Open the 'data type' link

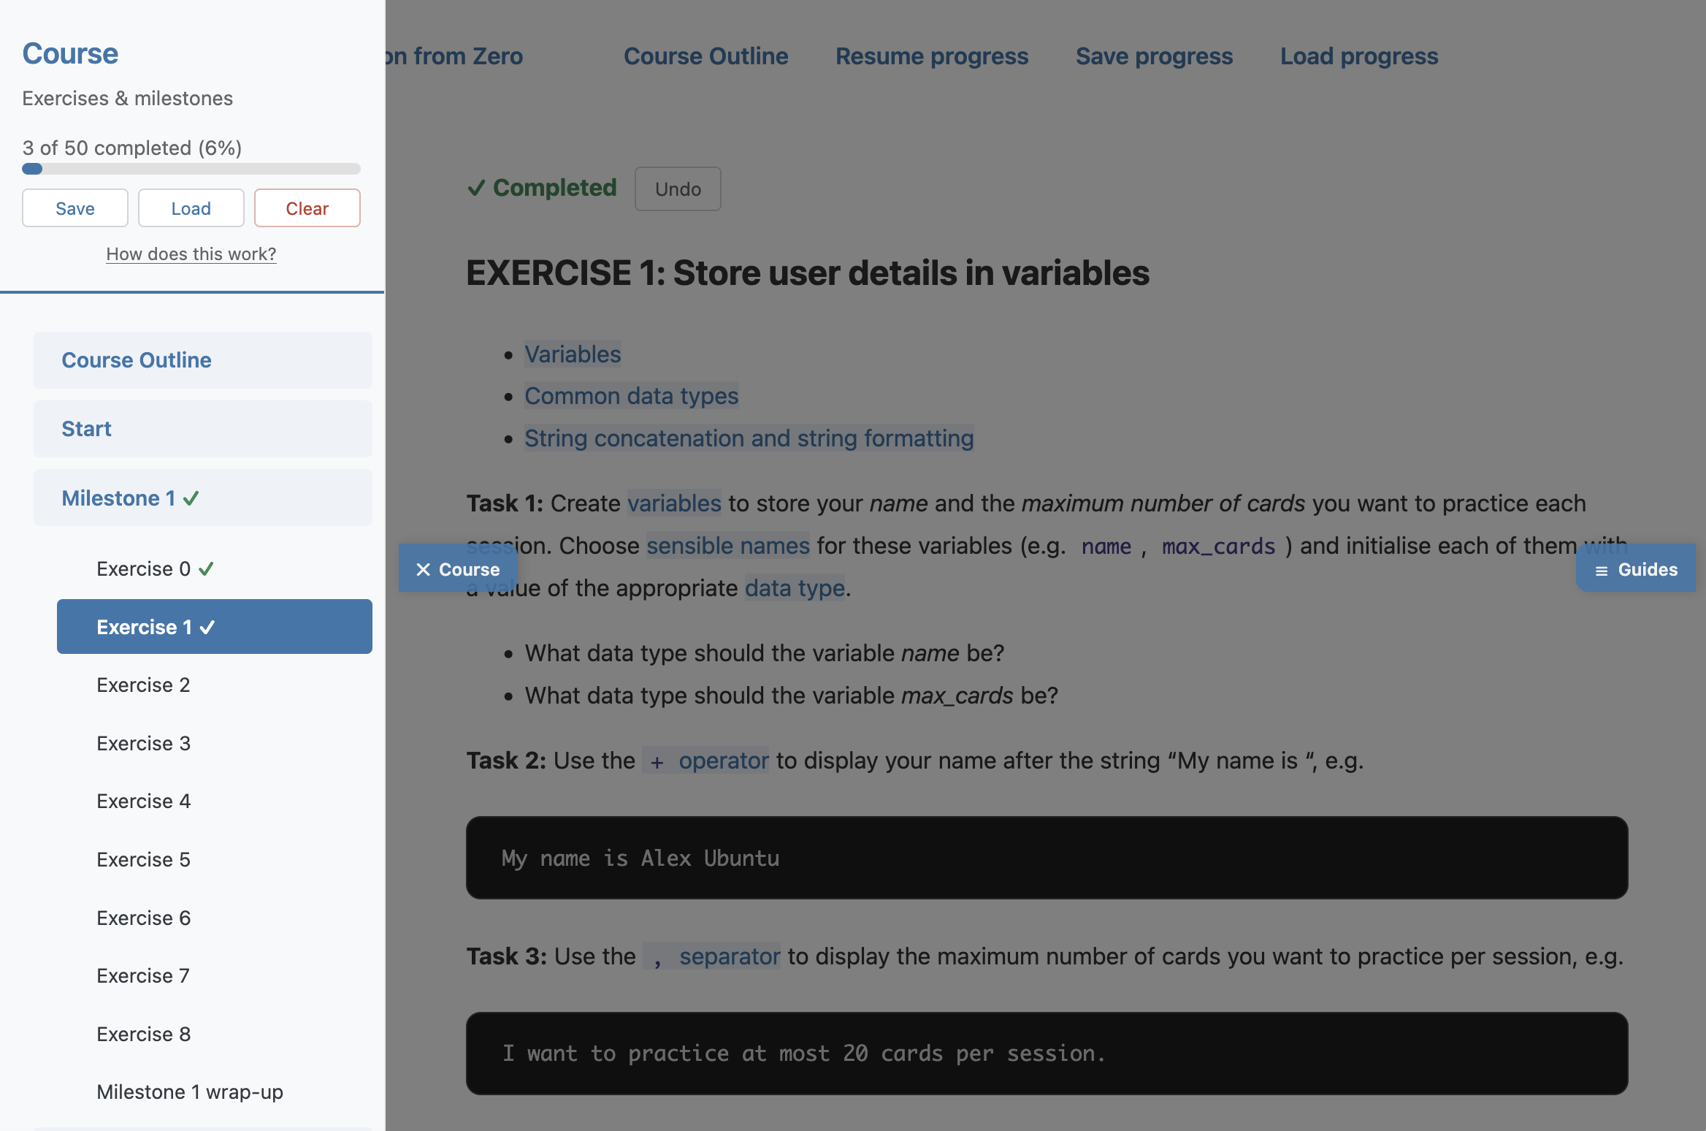(795, 588)
